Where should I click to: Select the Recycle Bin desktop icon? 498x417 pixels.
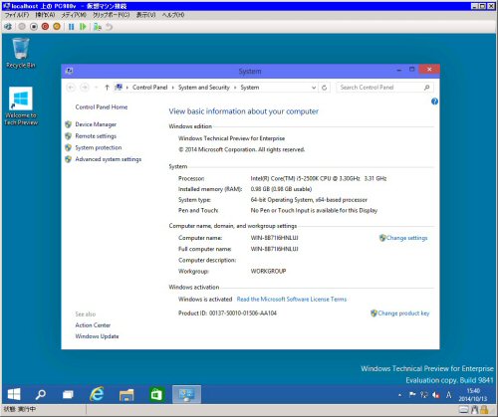point(21,53)
